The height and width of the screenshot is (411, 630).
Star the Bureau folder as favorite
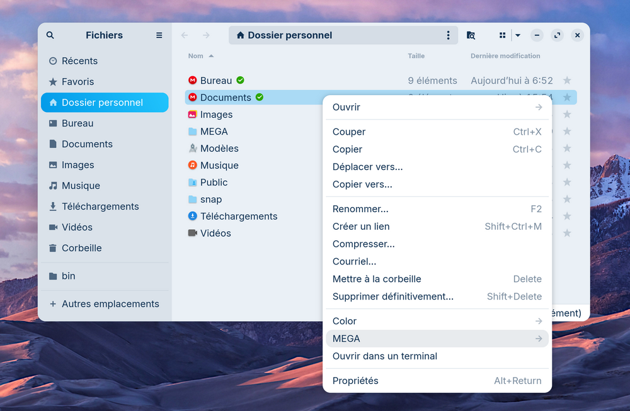coord(567,81)
